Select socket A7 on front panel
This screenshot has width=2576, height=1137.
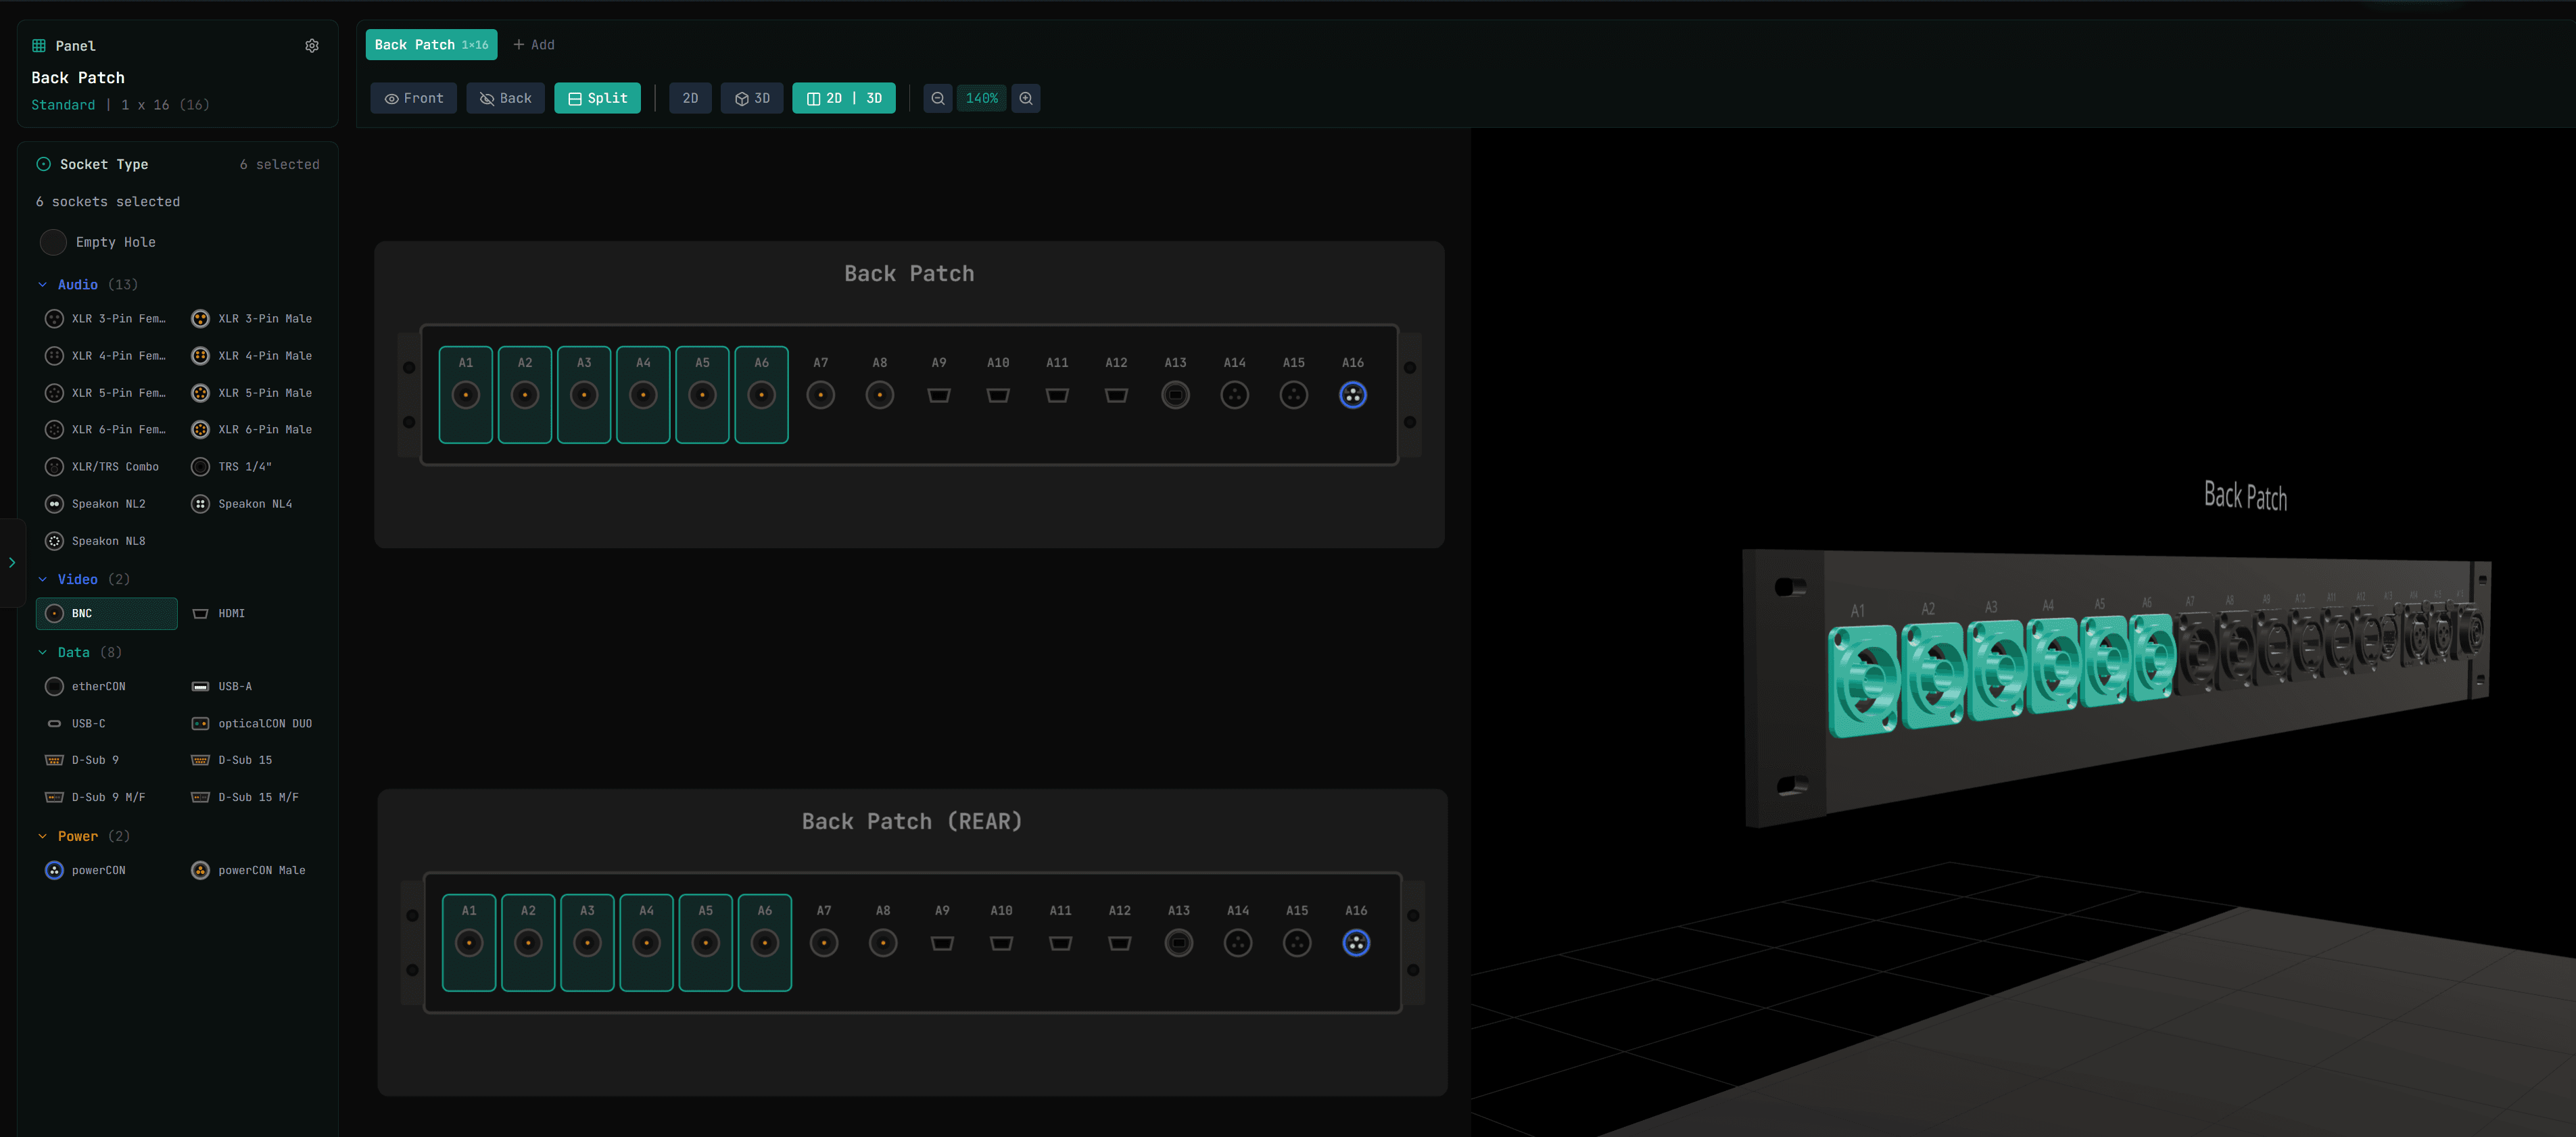[x=821, y=395]
